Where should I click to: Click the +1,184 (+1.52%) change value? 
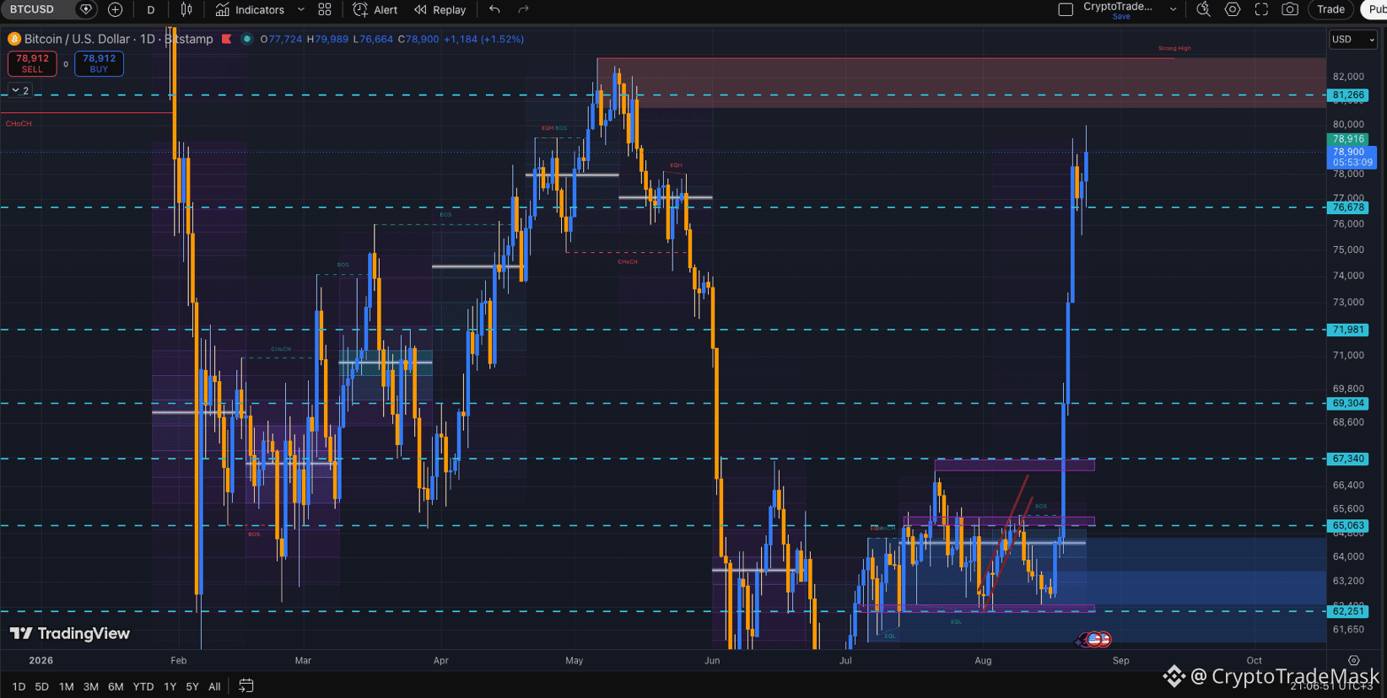(x=483, y=39)
